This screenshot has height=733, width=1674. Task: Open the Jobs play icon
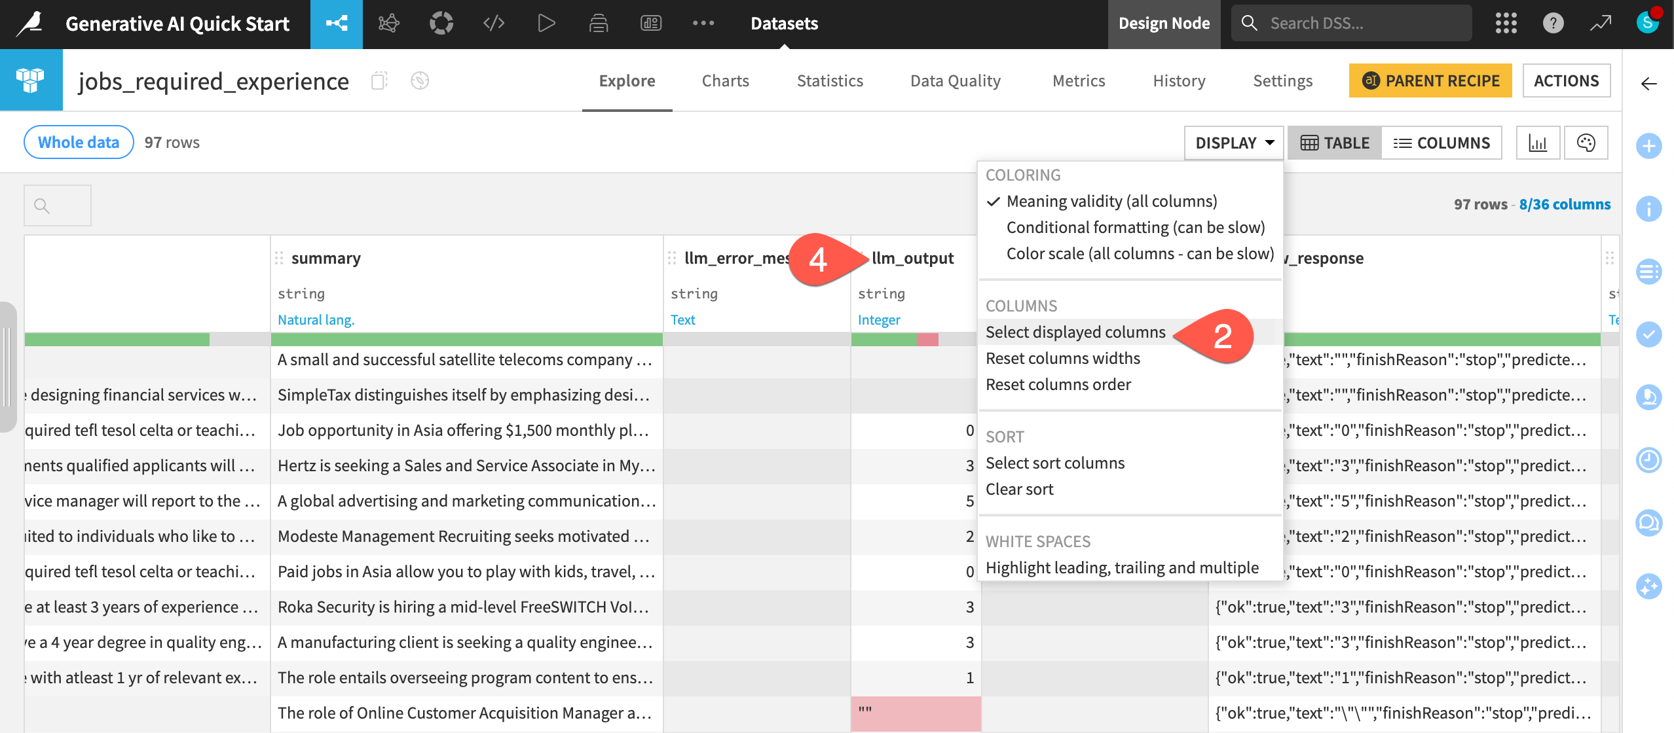pyautogui.click(x=546, y=24)
